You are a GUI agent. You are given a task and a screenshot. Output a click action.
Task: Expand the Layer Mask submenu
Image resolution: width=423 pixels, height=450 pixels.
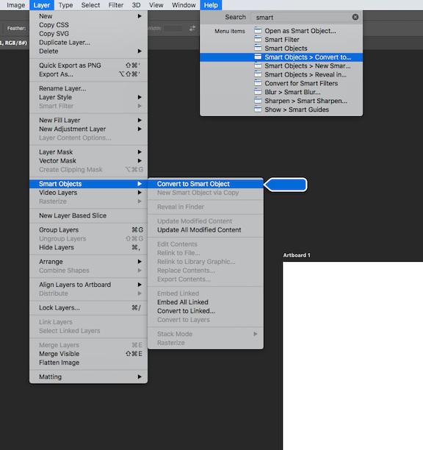tap(89, 151)
